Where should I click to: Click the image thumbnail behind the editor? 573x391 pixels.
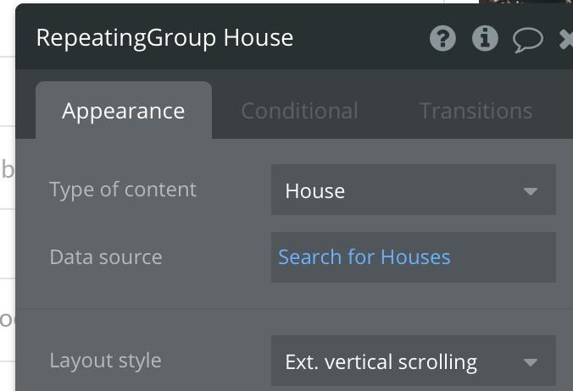point(526,3)
